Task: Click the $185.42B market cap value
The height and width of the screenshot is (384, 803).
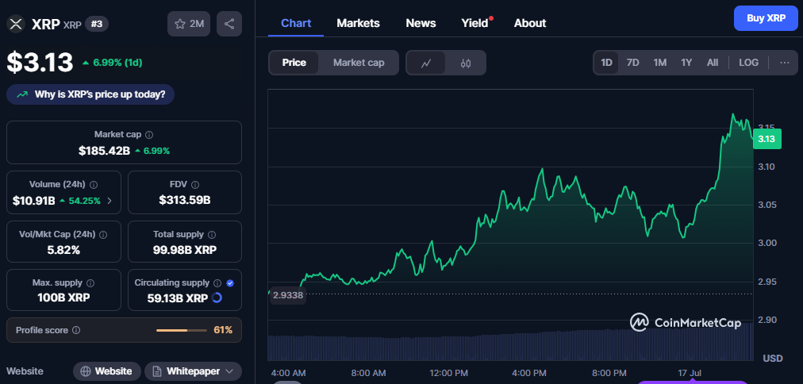Action: 105,151
